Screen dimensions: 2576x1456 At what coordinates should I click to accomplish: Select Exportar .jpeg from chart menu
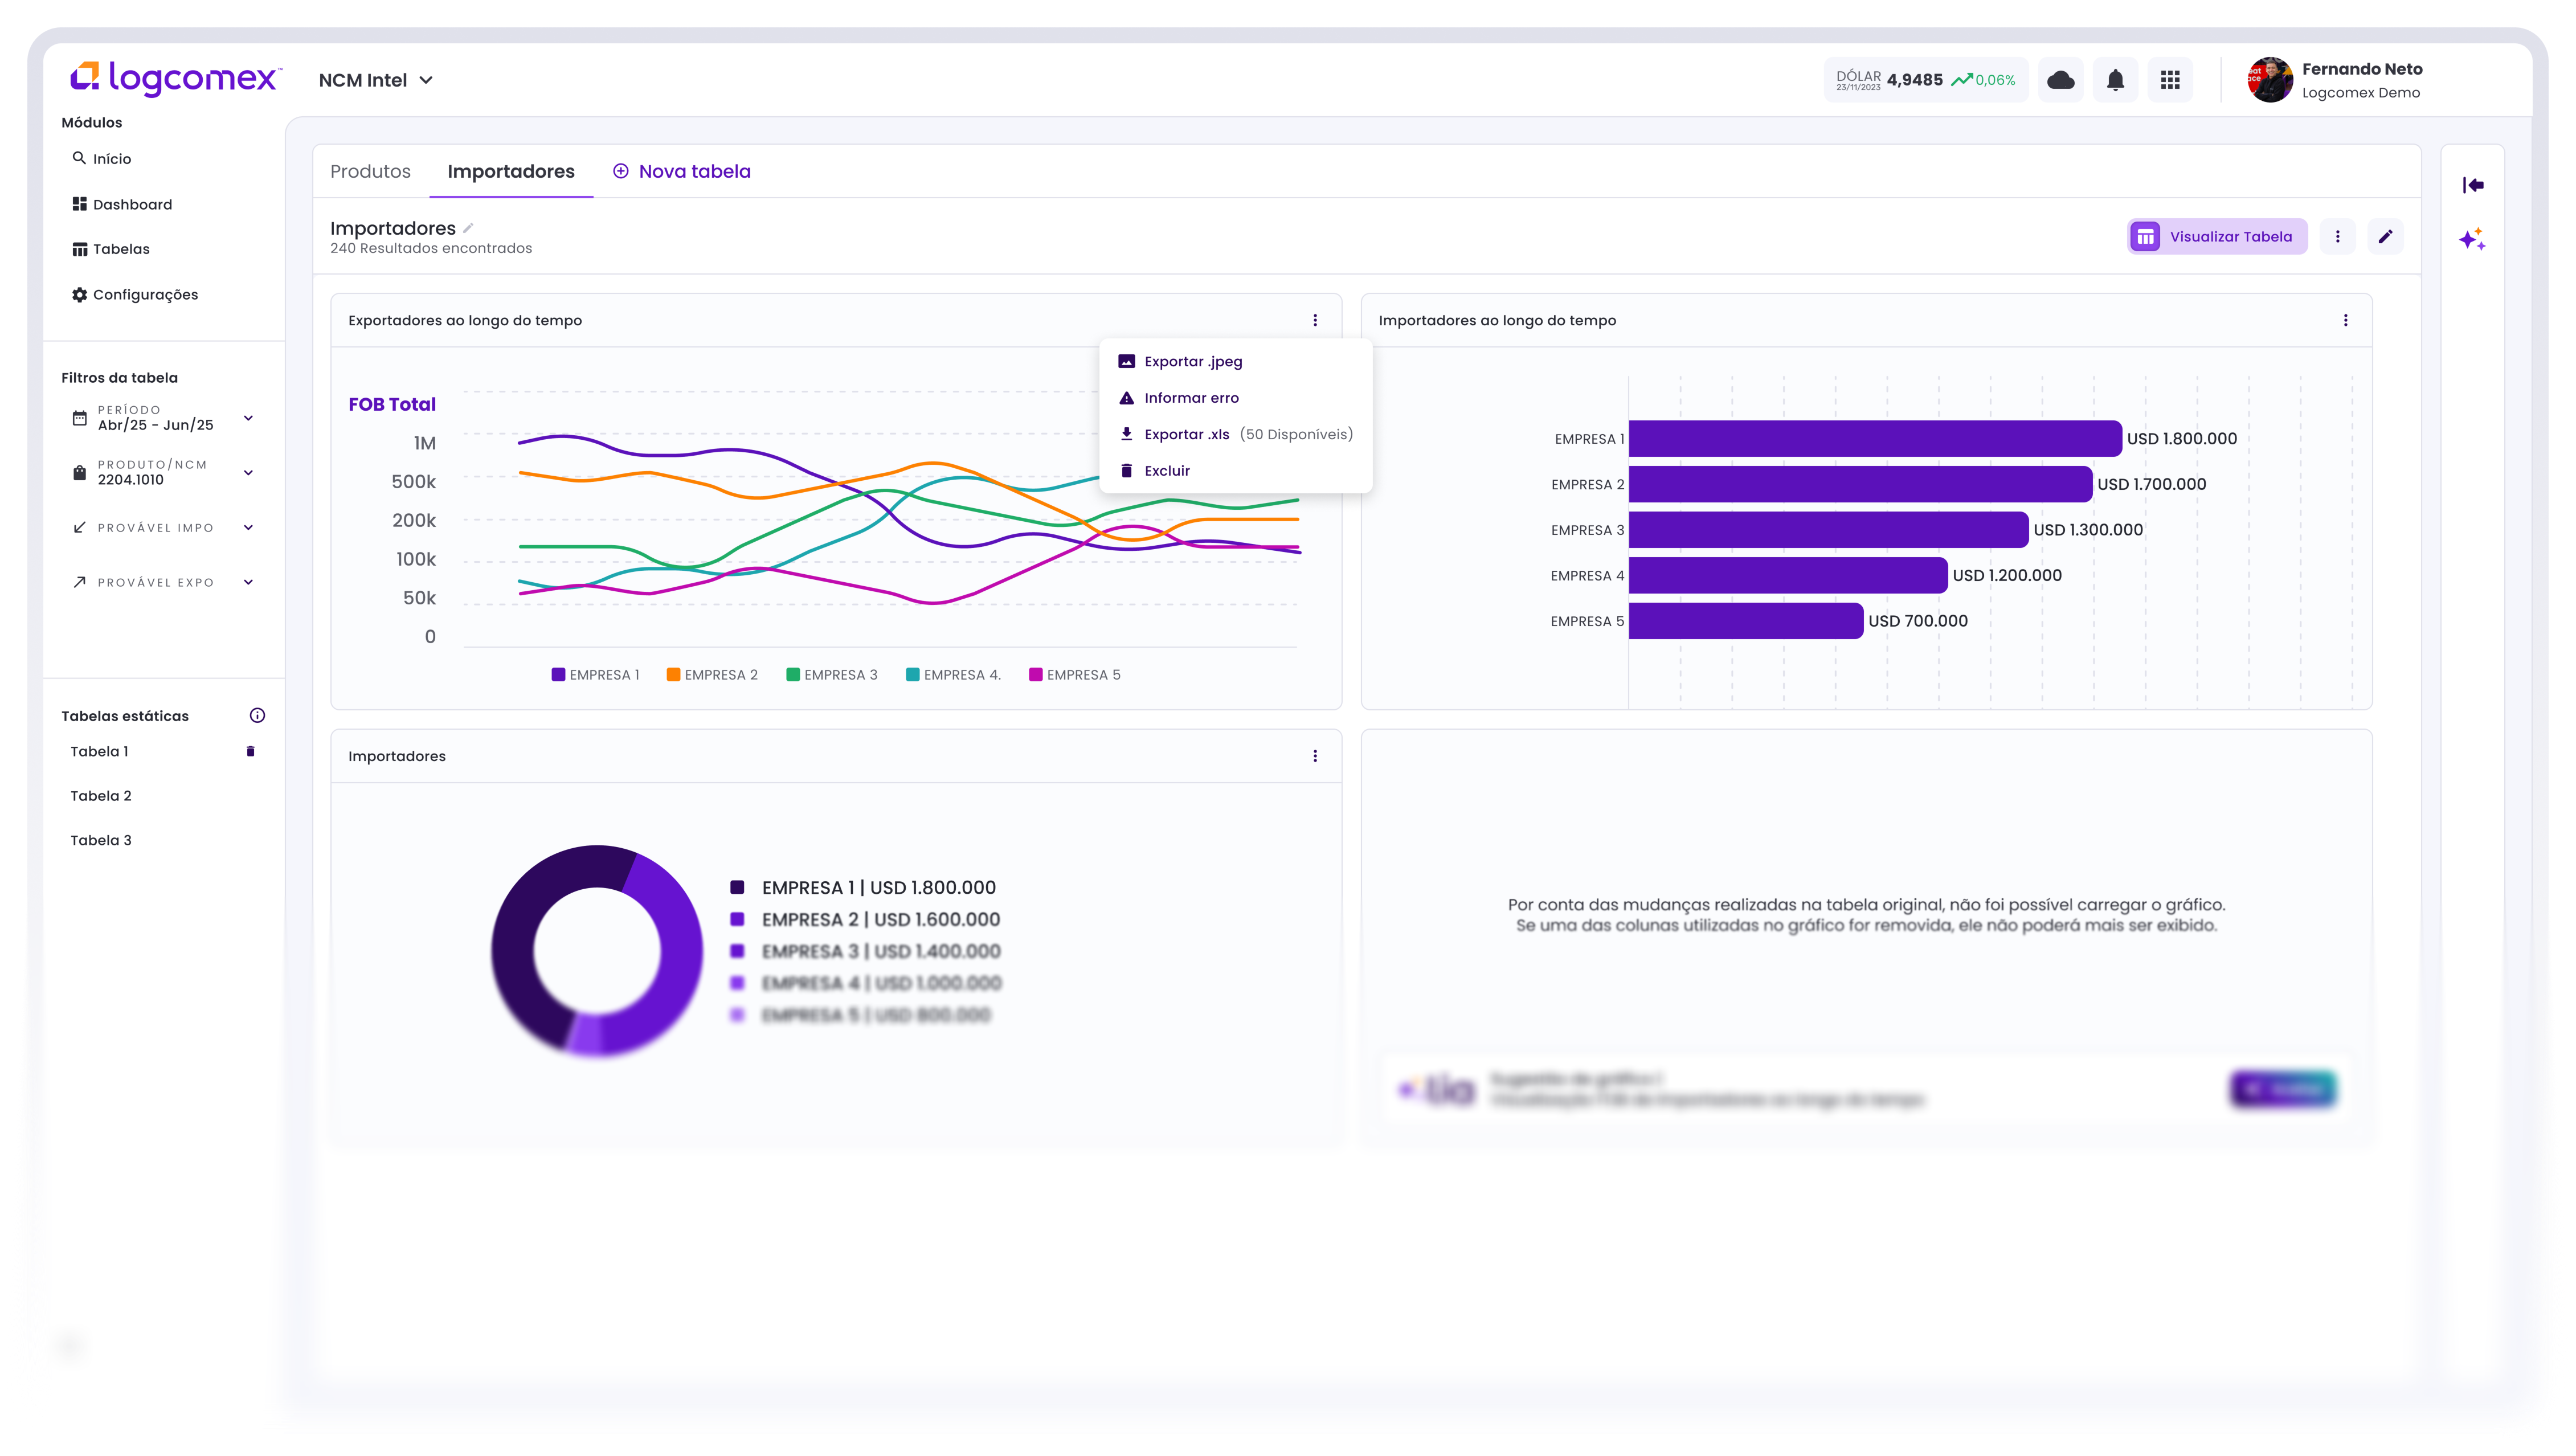click(x=1193, y=362)
